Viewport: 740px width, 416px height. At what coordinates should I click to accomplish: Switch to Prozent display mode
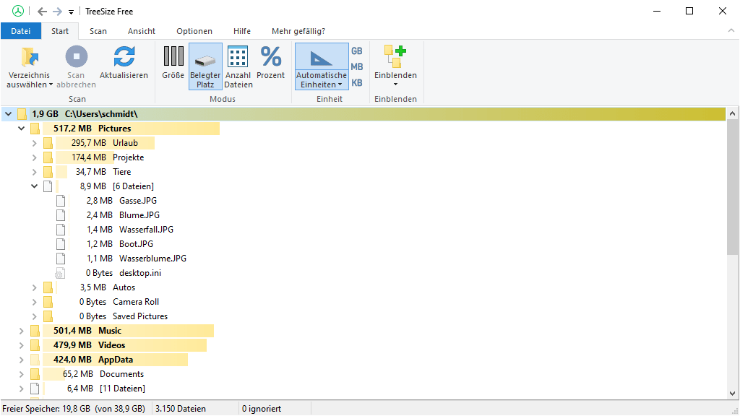[271, 57]
